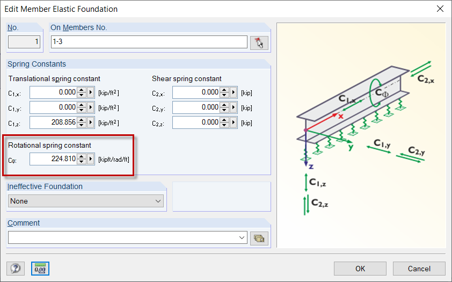Image resolution: width=452 pixels, height=282 pixels.
Task: Click the rotational spring field showing 224.810
Action: coord(53,159)
